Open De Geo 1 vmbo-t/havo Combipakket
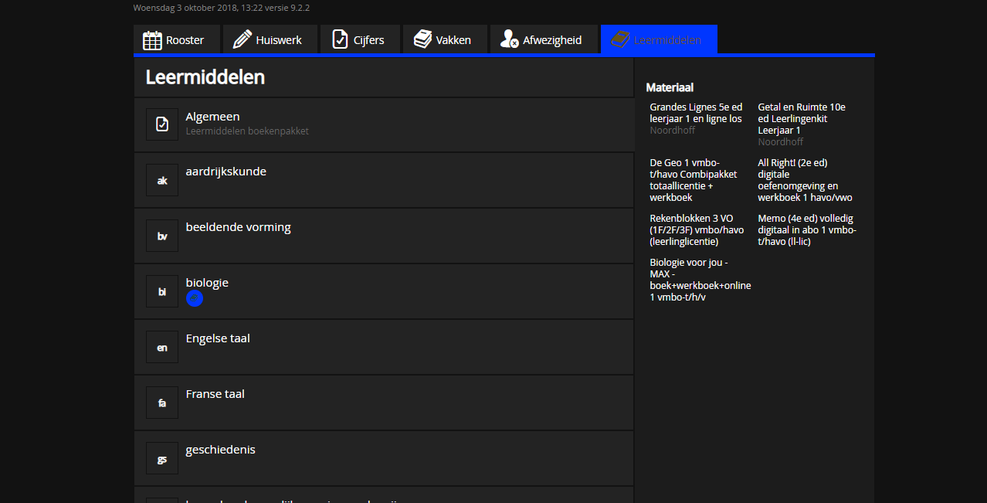 click(x=694, y=180)
